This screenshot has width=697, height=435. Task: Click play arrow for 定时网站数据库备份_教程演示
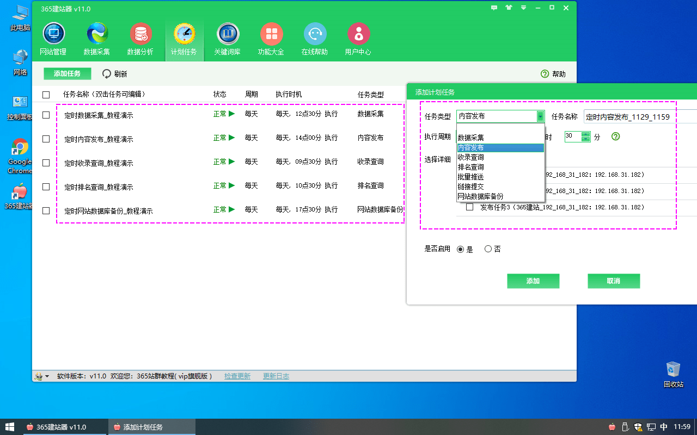point(232,210)
